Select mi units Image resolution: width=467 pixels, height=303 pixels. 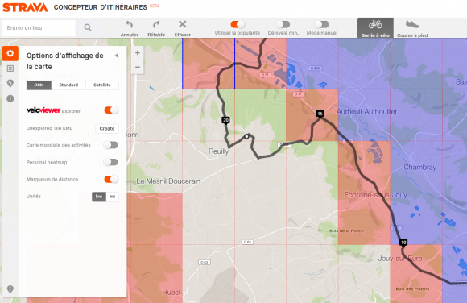(x=113, y=197)
